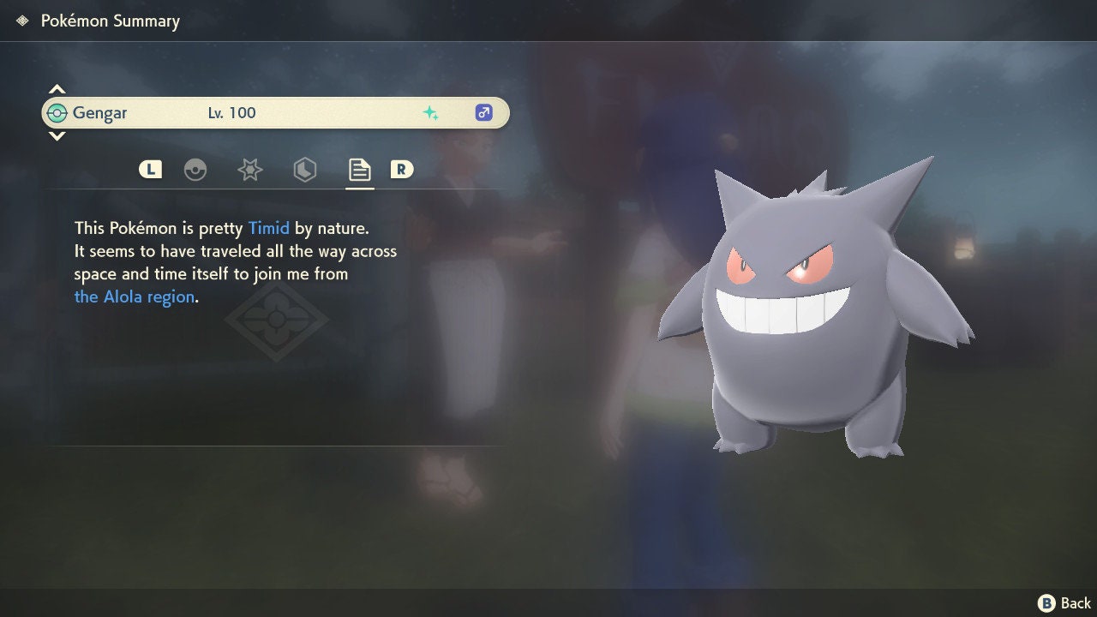This screenshot has width=1097, height=617.
Task: Click the blue Timid nature text
Action: click(x=269, y=228)
